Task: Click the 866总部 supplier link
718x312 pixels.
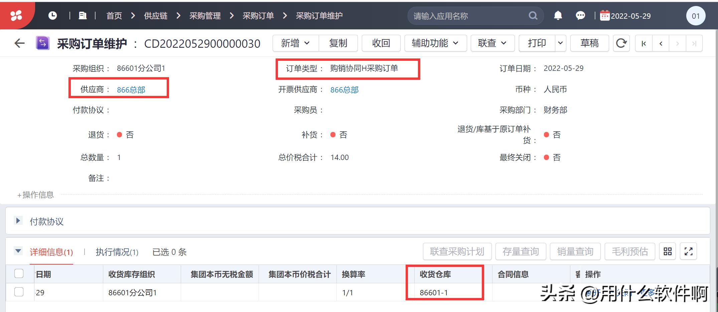Action: pyautogui.click(x=131, y=90)
